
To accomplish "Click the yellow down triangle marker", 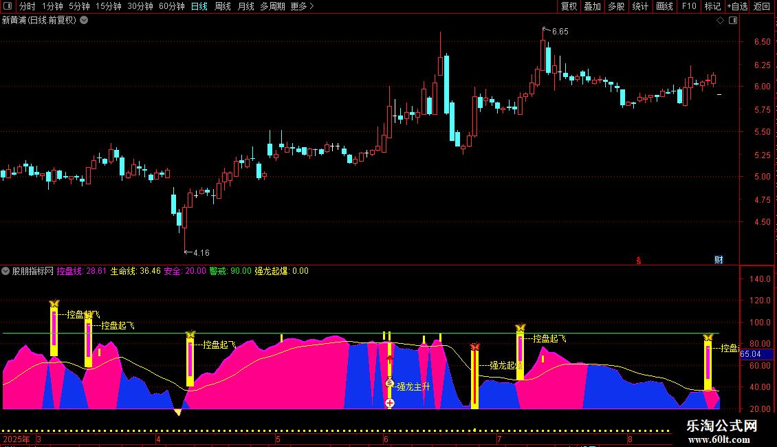I will pyautogui.click(x=178, y=412).
